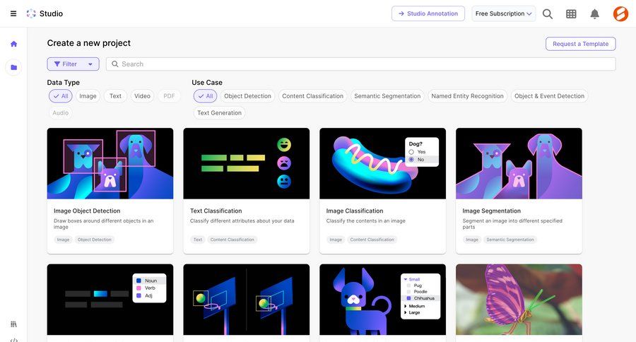636x342 pixels.
Task: Open the Chihuahua taxonomy template thumbnail
Action: point(382,300)
